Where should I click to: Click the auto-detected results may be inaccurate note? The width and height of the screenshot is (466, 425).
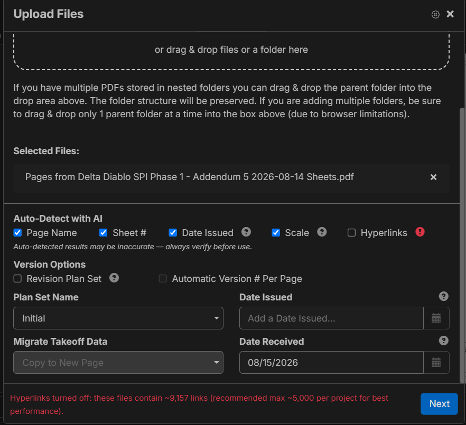(x=133, y=247)
